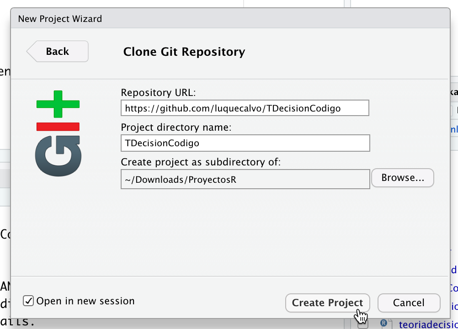Click the Create project as subdirectory label
Image resolution: width=458 pixels, height=329 pixels.
click(x=200, y=162)
